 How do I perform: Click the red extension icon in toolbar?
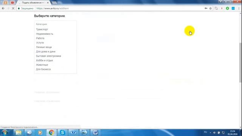(x=222, y=8)
